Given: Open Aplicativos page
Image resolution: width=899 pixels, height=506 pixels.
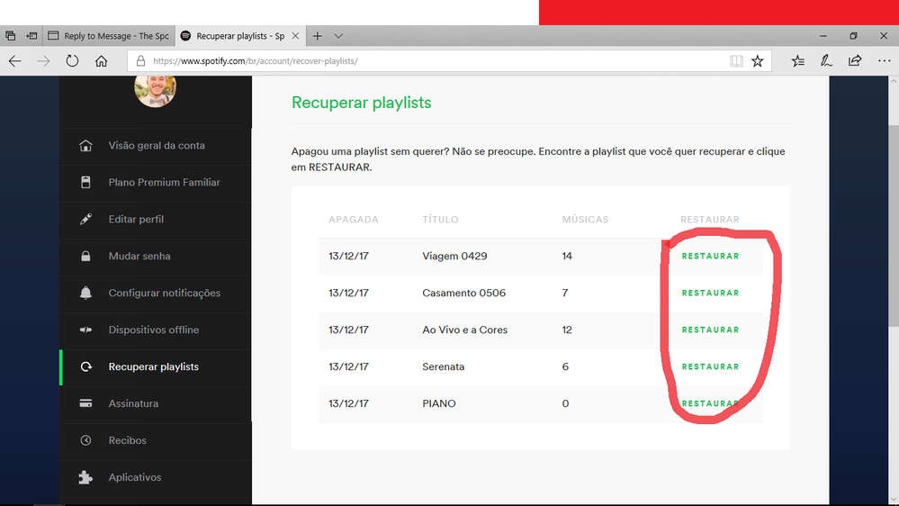Looking at the screenshot, I should click(x=135, y=477).
